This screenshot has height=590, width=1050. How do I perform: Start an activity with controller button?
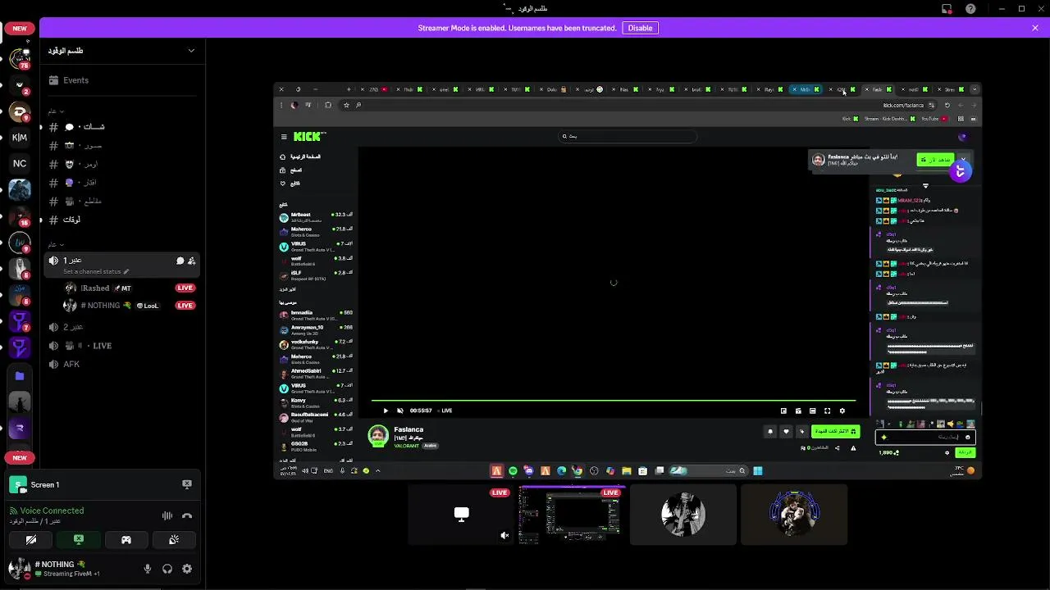pyautogui.click(x=126, y=540)
